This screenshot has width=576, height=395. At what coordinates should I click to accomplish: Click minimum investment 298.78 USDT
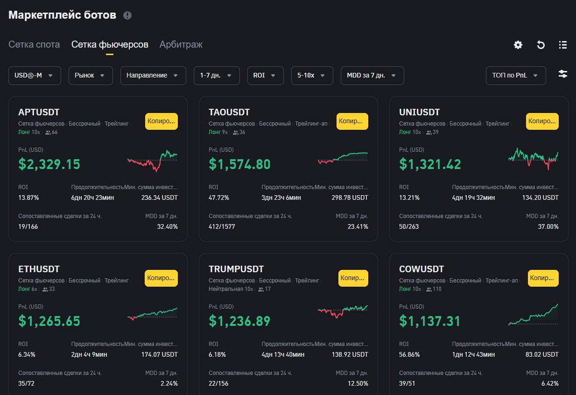pos(350,197)
